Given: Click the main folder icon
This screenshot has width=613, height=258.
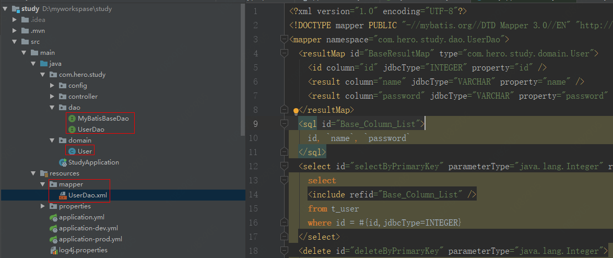Looking at the screenshot, I should (34, 52).
